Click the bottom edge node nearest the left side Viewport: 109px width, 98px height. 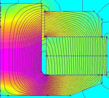(8, 96)
